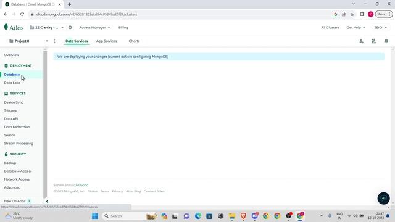The width and height of the screenshot is (395, 222).
Task: Reload the browser page
Action: (x=22, y=14)
